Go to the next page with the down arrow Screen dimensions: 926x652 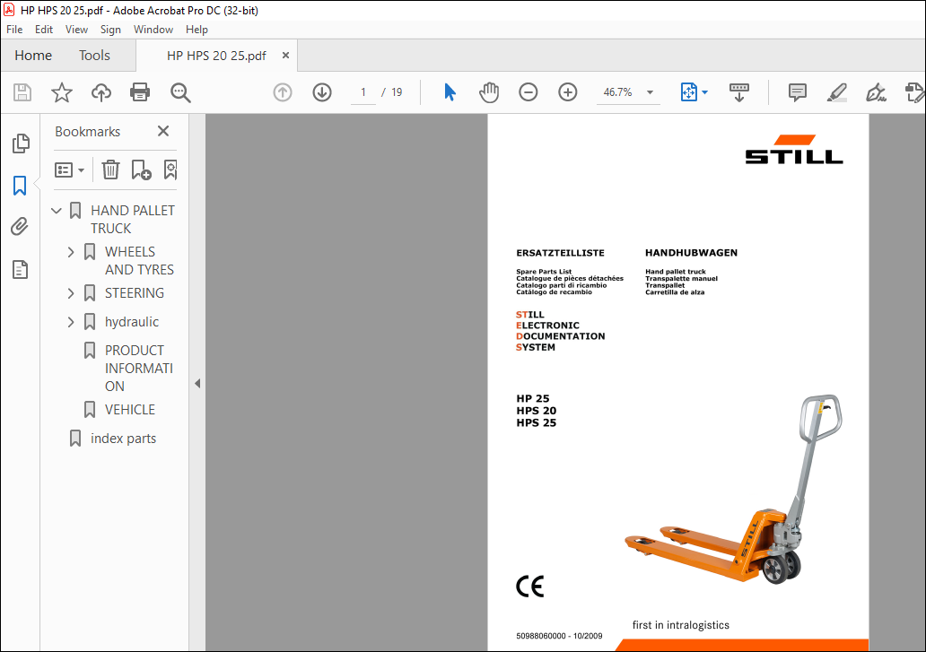click(322, 92)
